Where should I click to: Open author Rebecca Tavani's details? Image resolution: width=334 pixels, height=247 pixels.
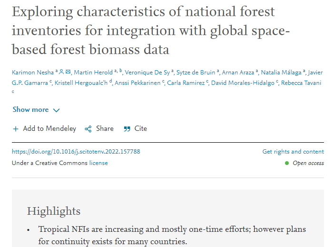(x=301, y=83)
